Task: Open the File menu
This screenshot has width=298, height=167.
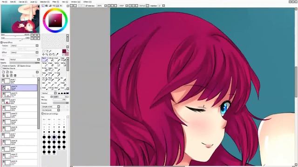Action: (x=4, y=2)
